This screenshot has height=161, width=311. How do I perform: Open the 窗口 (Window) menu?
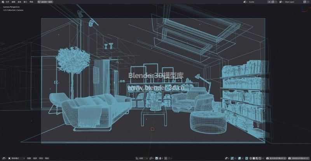tap(25, 2)
